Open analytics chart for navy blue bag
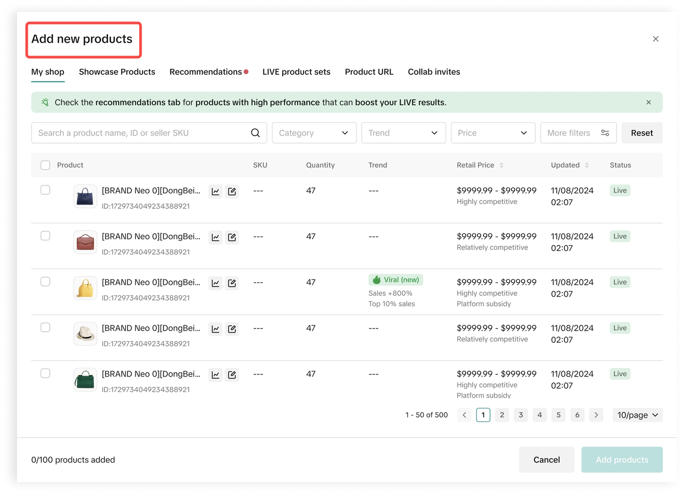This screenshot has height=494, width=684. coord(215,192)
